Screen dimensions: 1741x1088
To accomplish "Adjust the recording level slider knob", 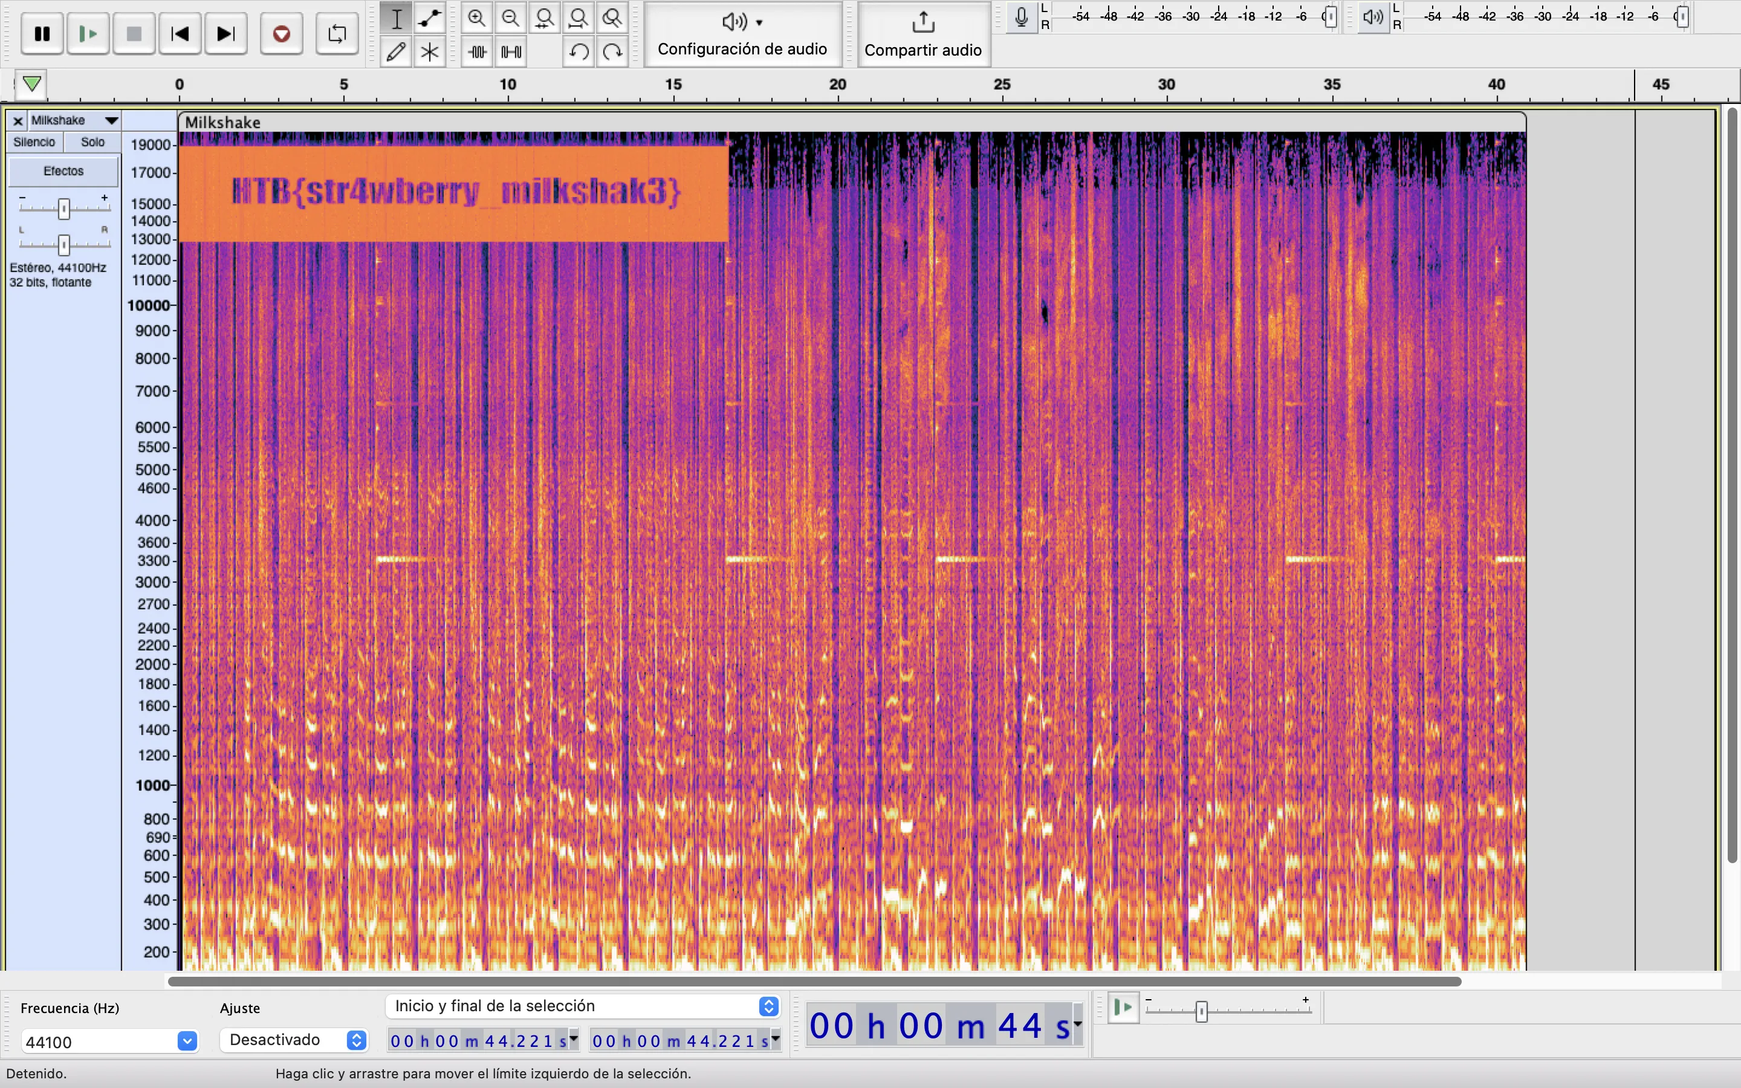I will [x=1331, y=16].
